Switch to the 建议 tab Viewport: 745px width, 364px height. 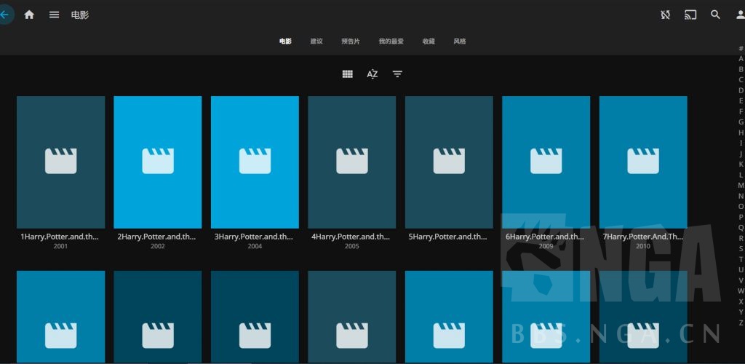pos(316,41)
